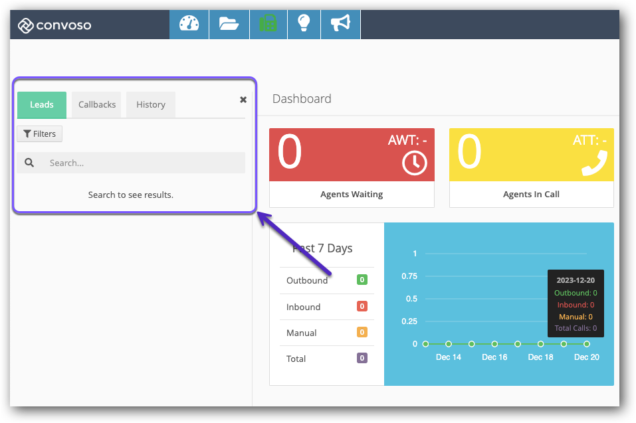The image size is (636, 423).
Task: Open the dashboard gauge icon
Action: (x=189, y=25)
